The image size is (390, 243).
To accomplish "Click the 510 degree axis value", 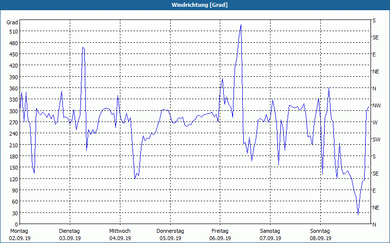I will [14, 32].
